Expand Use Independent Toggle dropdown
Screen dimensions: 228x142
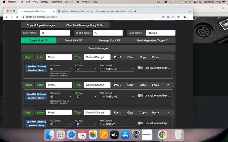[x=152, y=41]
